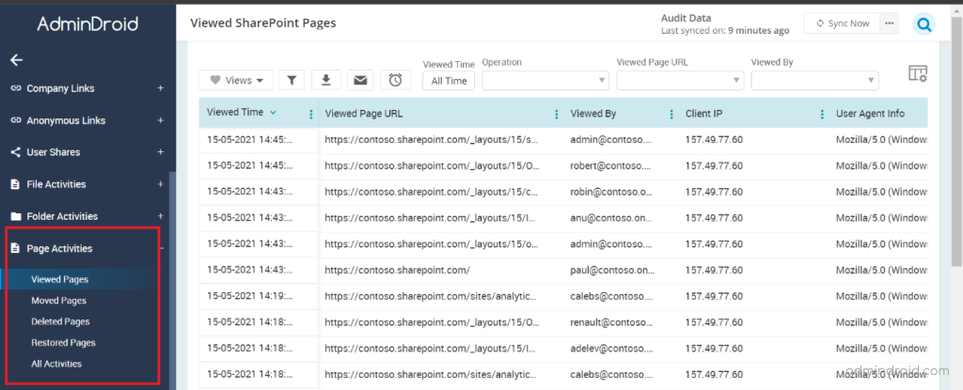Open the Viewed By filter dropdown
Viewport: 963px width, 390px height.
[x=814, y=81]
